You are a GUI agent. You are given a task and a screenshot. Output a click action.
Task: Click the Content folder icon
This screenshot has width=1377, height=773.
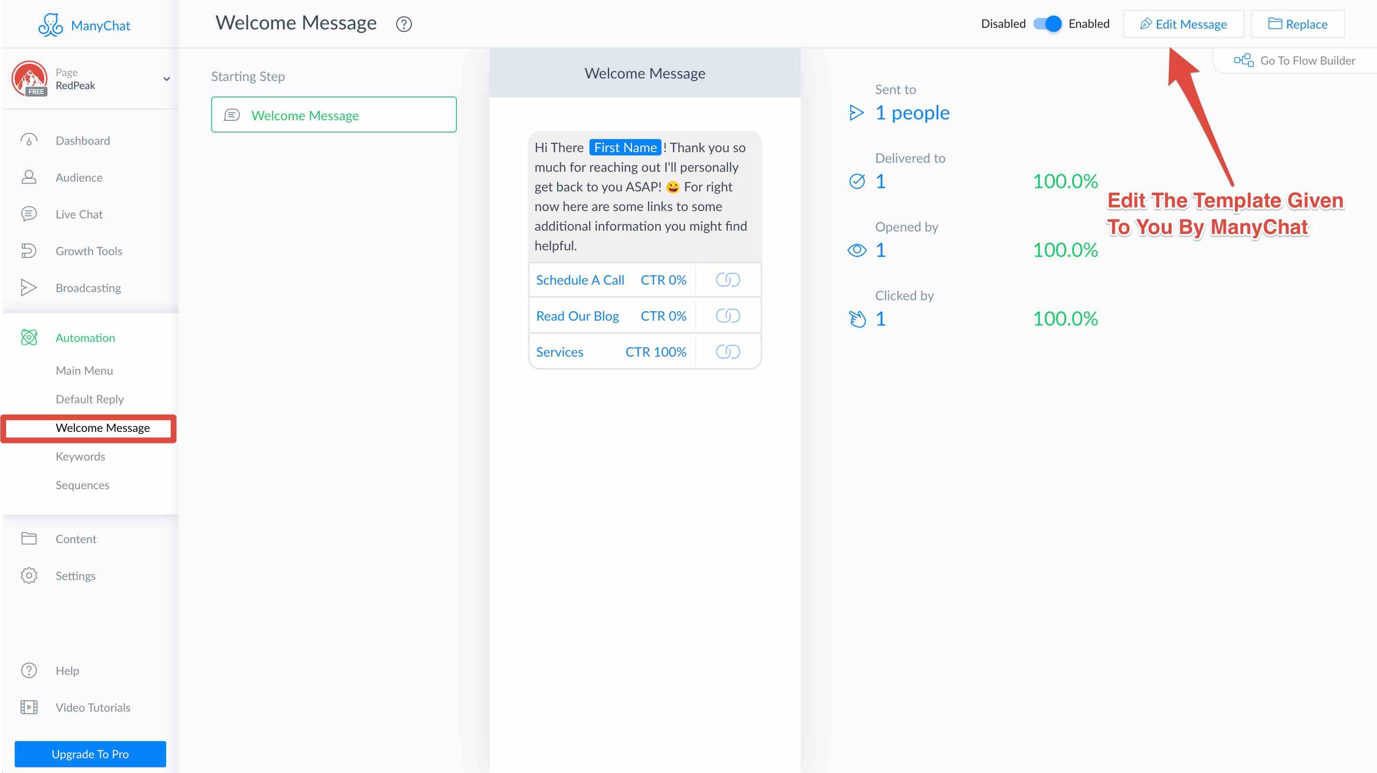[x=29, y=539]
